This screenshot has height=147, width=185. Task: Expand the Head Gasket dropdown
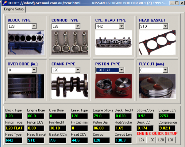(165, 26)
